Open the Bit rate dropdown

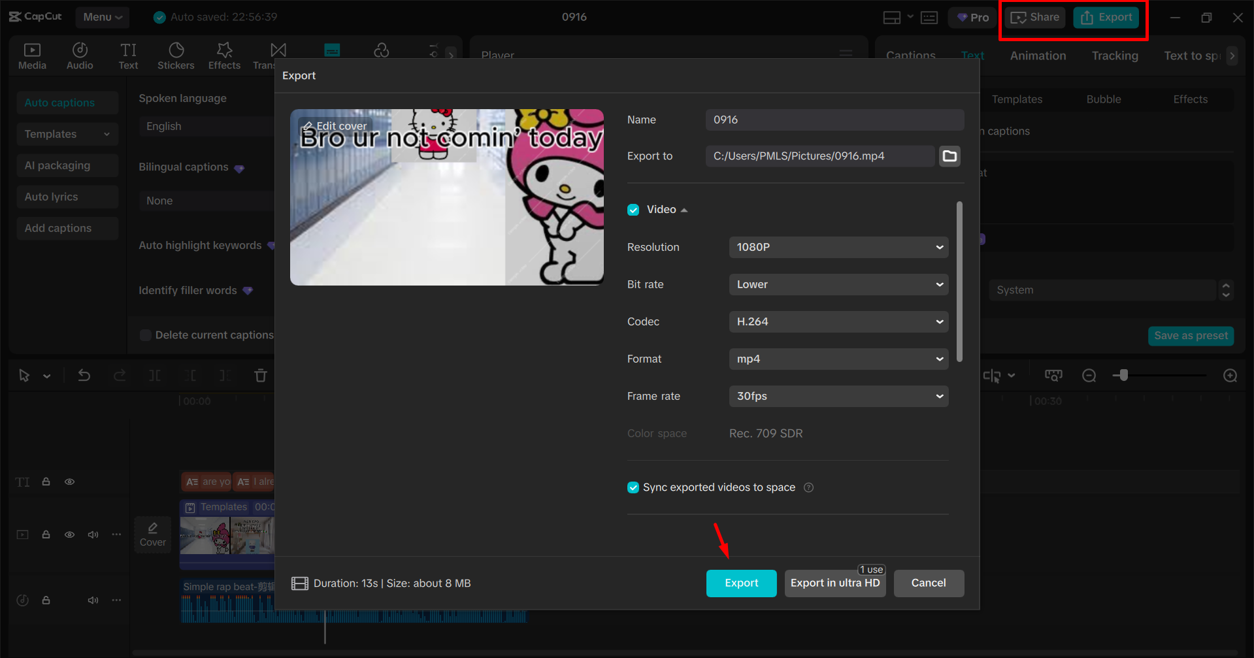pyautogui.click(x=838, y=284)
